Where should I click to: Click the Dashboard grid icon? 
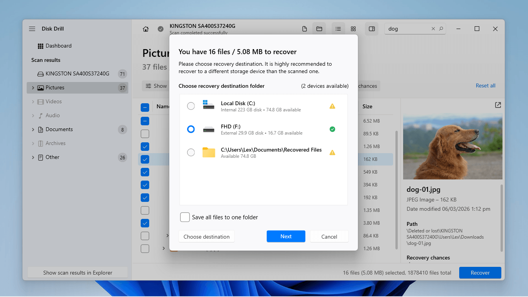point(41,46)
